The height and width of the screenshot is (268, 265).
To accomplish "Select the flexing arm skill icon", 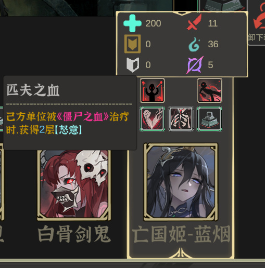I will pyautogui.click(x=153, y=119).
